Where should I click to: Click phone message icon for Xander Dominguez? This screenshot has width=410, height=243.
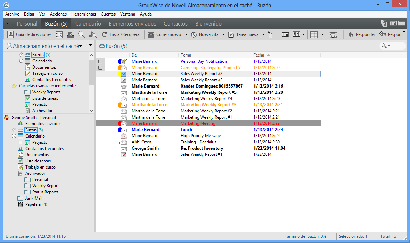pyautogui.click(x=124, y=87)
